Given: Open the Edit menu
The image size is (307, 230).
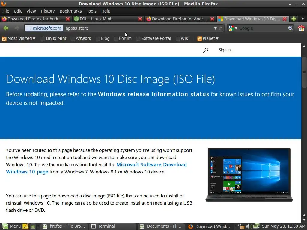Looking at the screenshot, I should coord(18,11).
